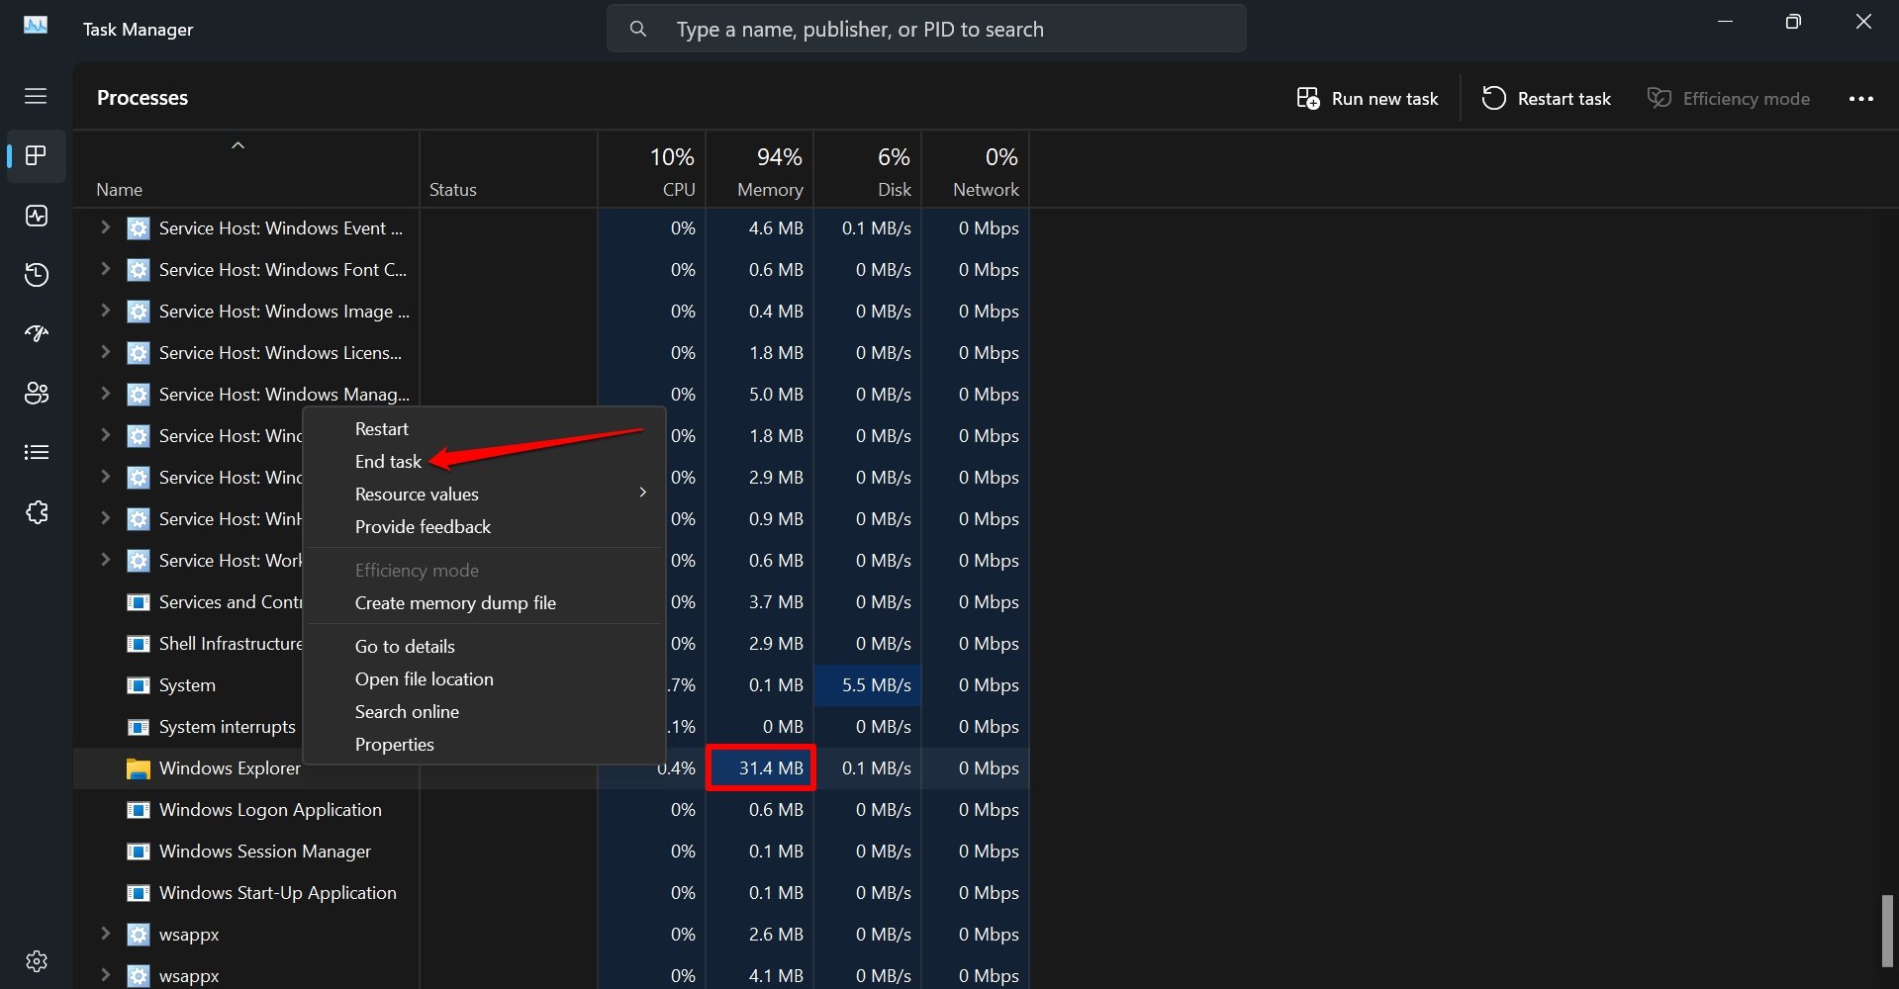Click Restart task button

1546,99
